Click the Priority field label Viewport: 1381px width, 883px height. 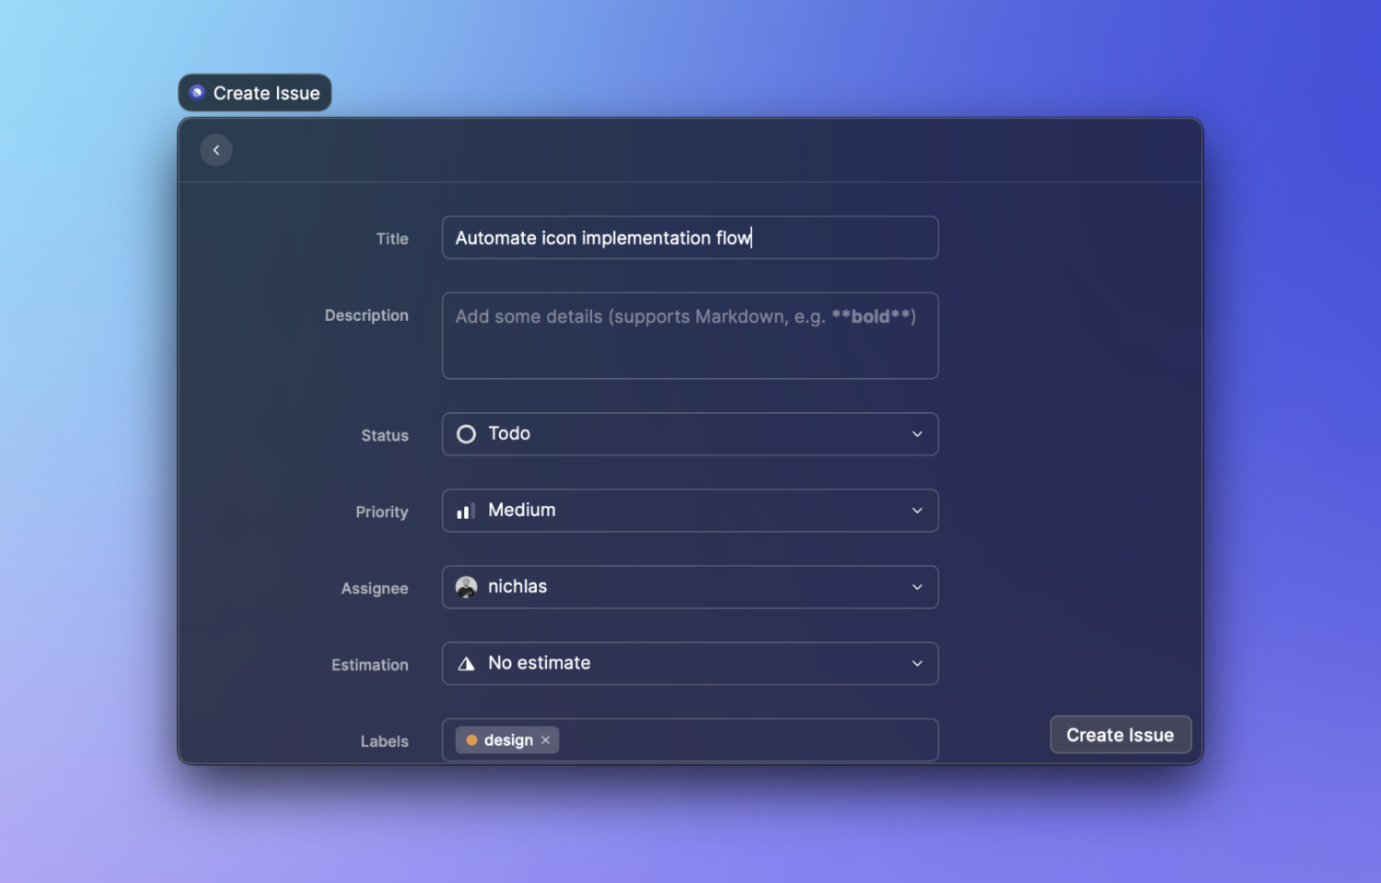(382, 512)
